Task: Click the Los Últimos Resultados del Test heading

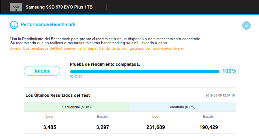Action: pyautogui.click(x=58, y=95)
